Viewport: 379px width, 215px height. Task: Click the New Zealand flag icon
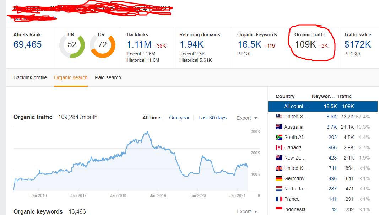(x=279, y=158)
